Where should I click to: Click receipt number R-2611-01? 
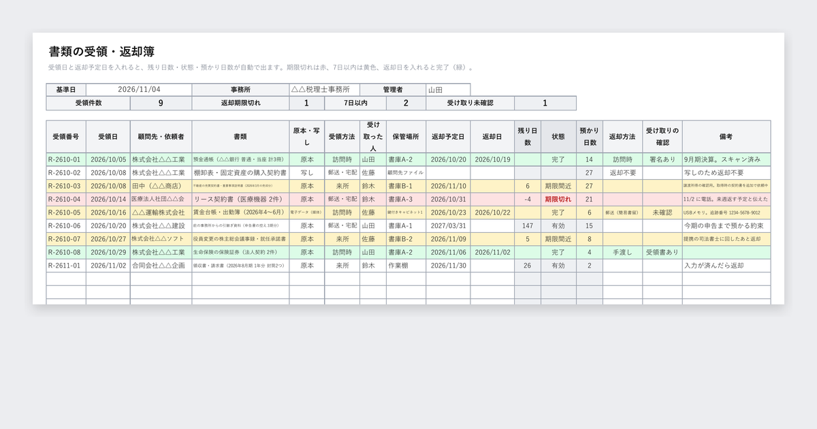click(x=66, y=266)
